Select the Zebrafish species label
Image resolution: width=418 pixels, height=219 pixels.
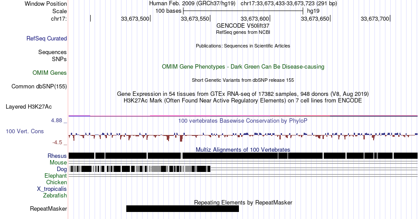55,195
